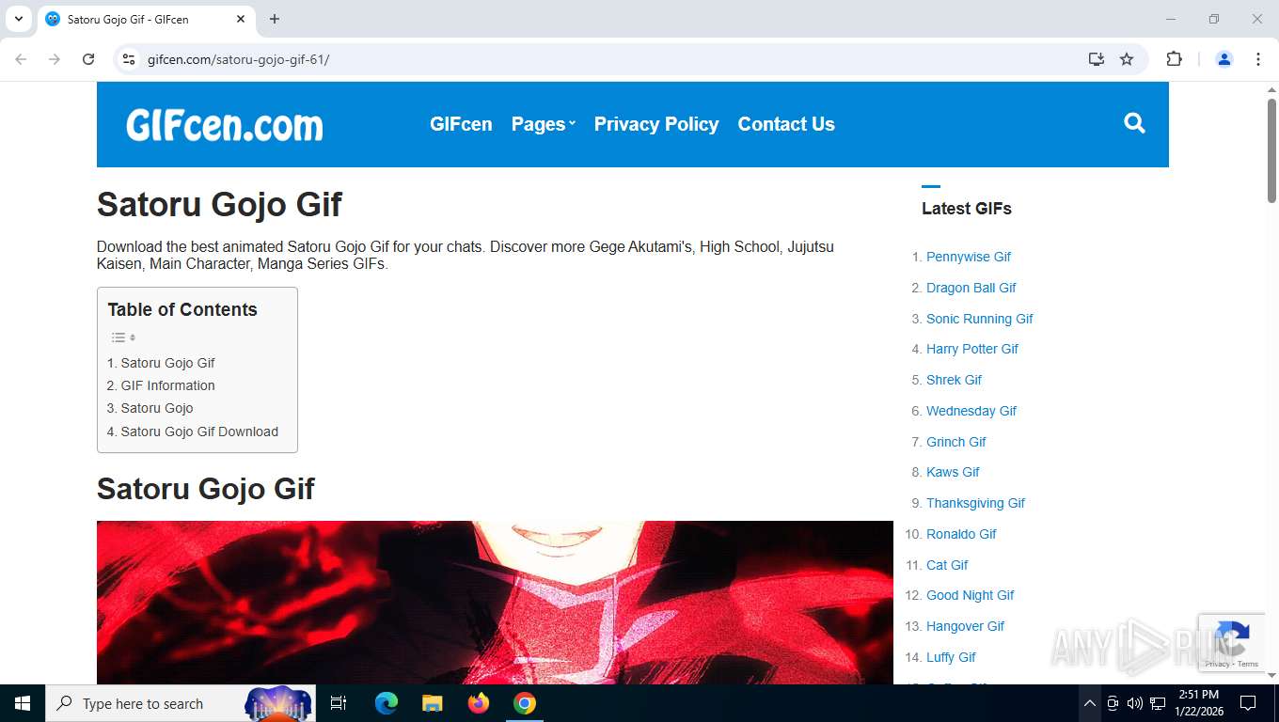Click the Satoru Gojo GIF image

tap(495, 603)
